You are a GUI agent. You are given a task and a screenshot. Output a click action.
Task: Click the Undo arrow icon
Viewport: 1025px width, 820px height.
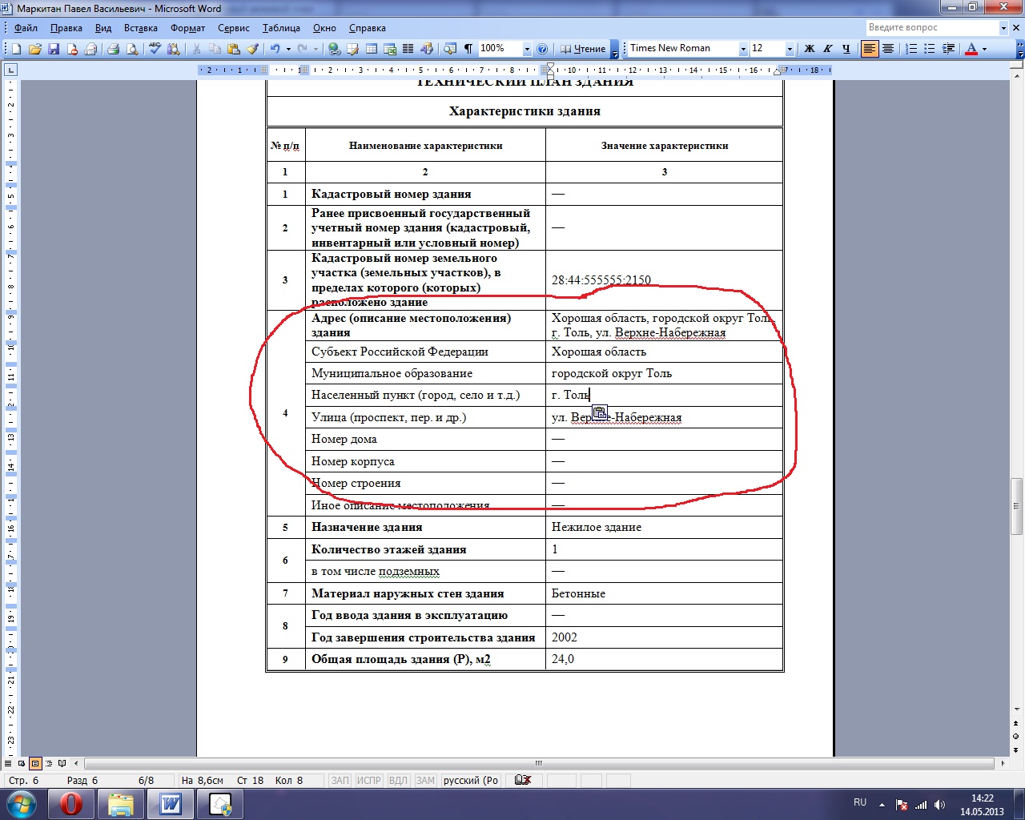click(275, 49)
